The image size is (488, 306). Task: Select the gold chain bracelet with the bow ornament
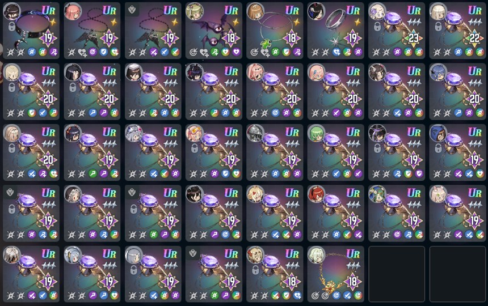coord(336,274)
